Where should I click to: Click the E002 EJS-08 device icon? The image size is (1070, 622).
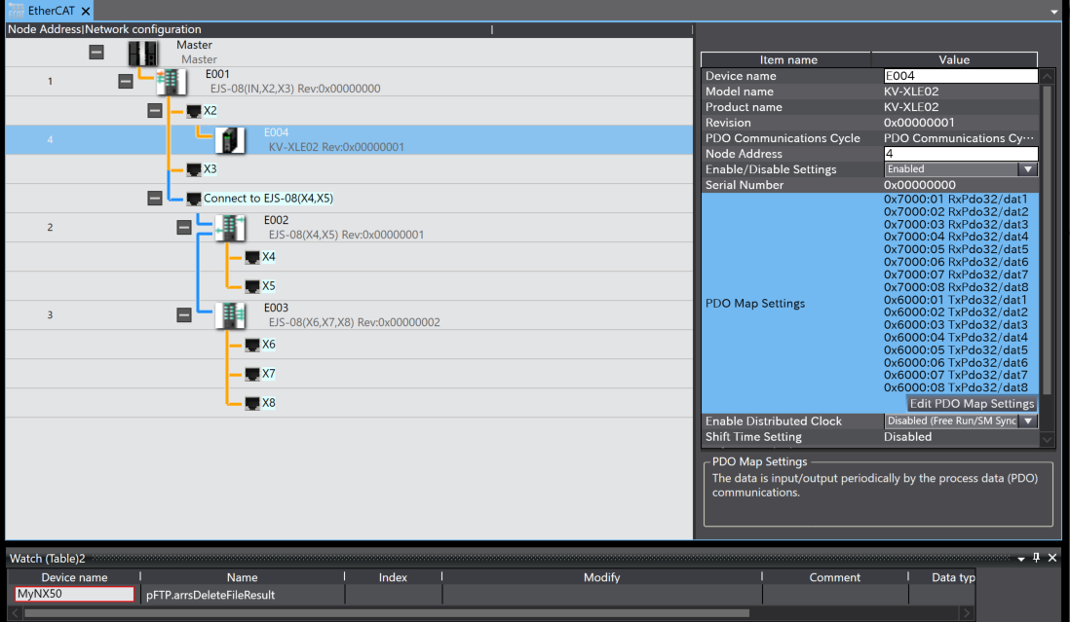pos(230,228)
